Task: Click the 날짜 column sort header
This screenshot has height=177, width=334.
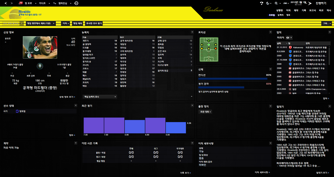Action: [280, 43]
